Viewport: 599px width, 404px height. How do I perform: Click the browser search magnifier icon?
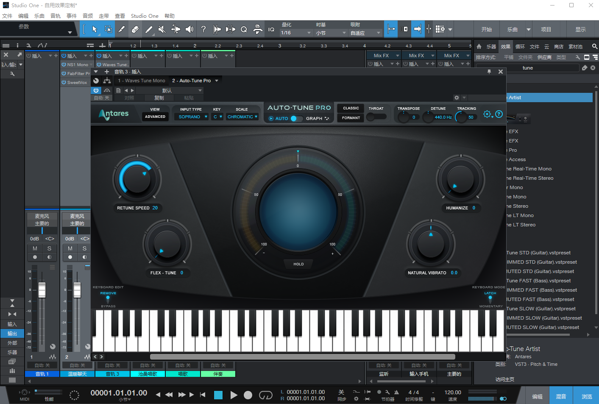pos(595,47)
